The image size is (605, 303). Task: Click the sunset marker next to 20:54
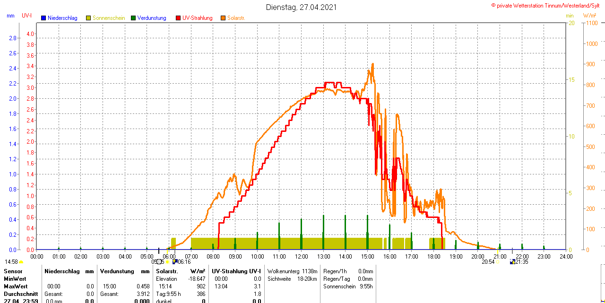click(x=497, y=262)
